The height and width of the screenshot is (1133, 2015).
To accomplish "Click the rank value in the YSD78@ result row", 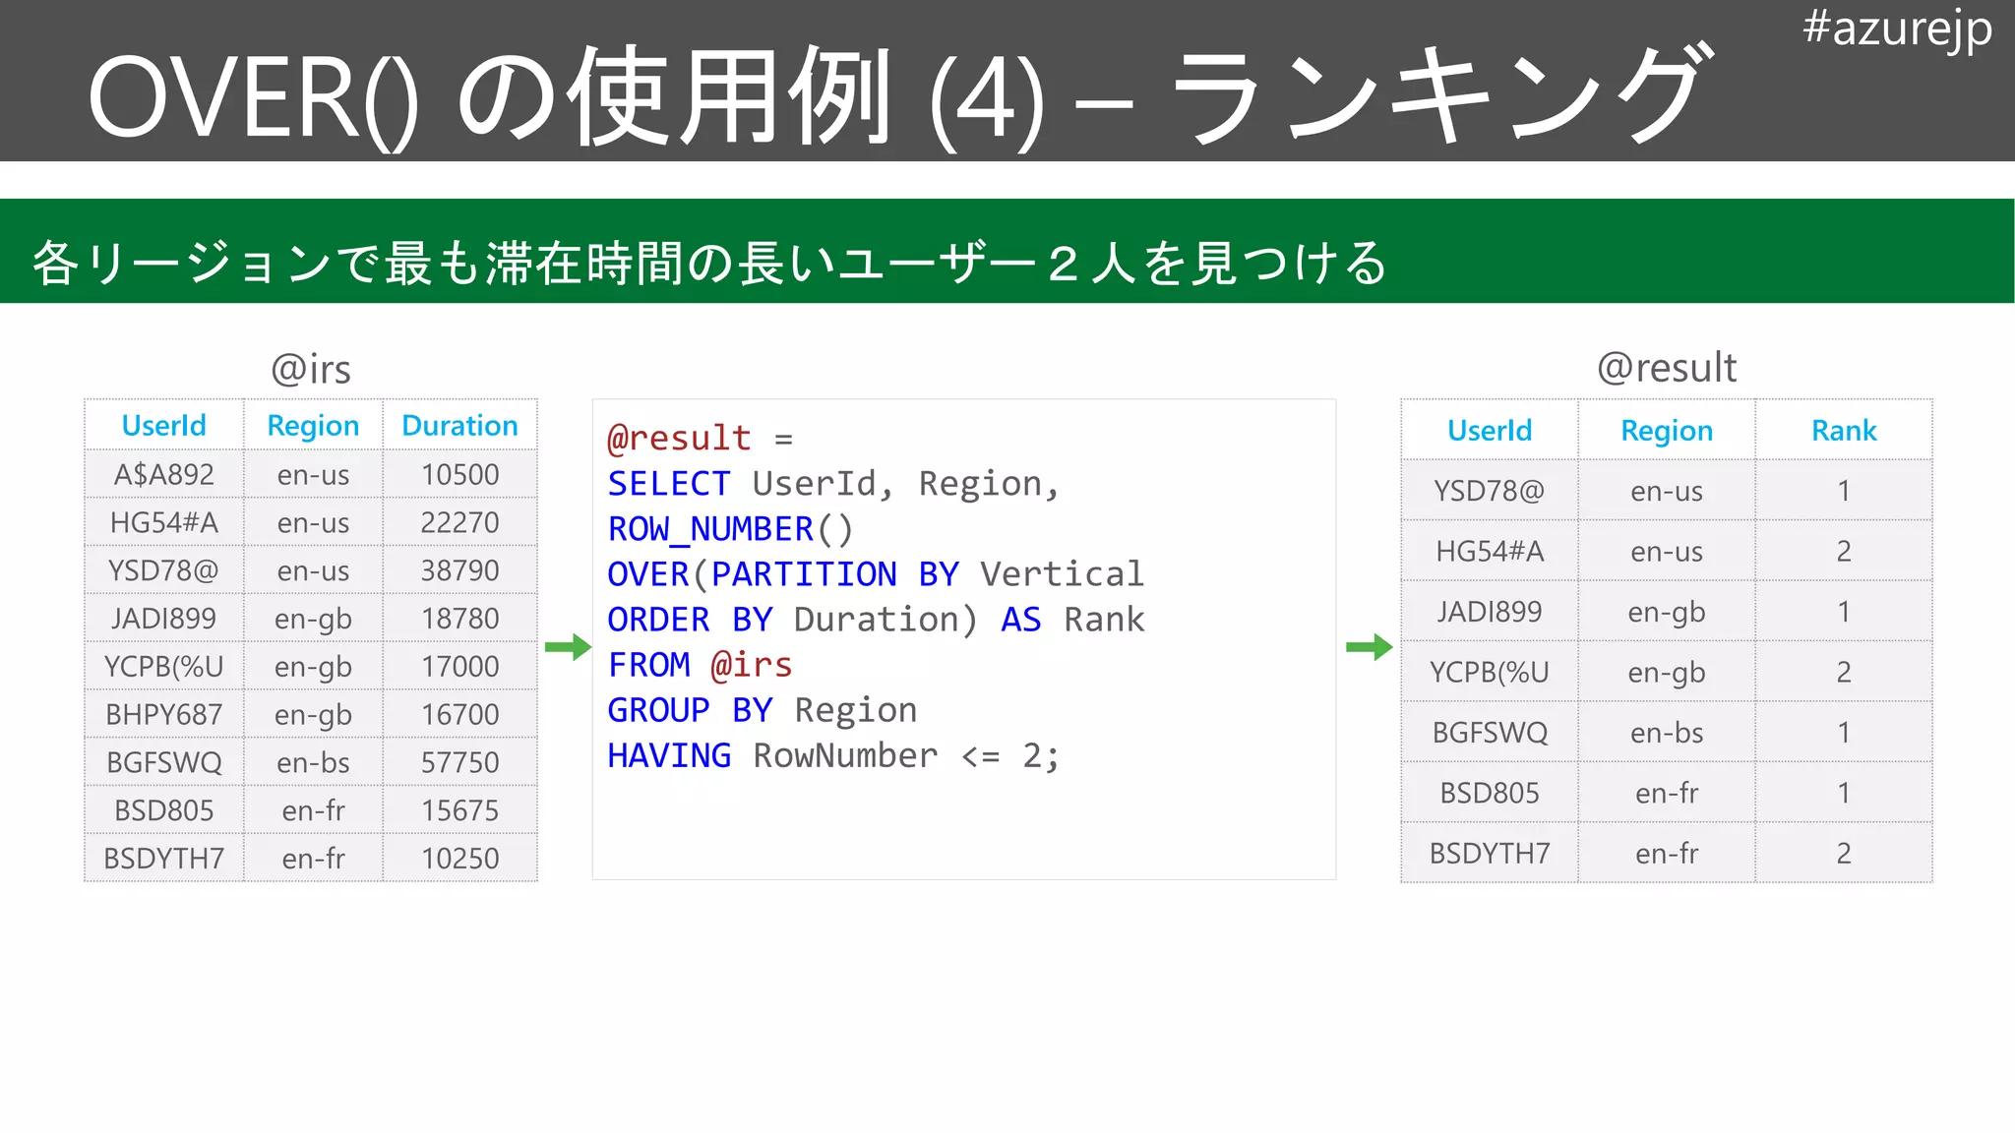I will (1844, 490).
